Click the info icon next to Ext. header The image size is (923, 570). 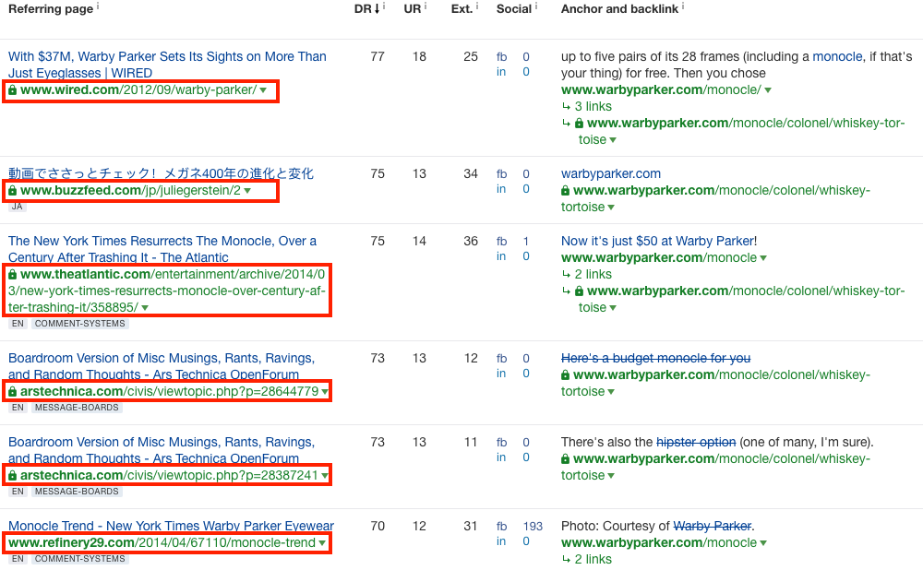477,6
